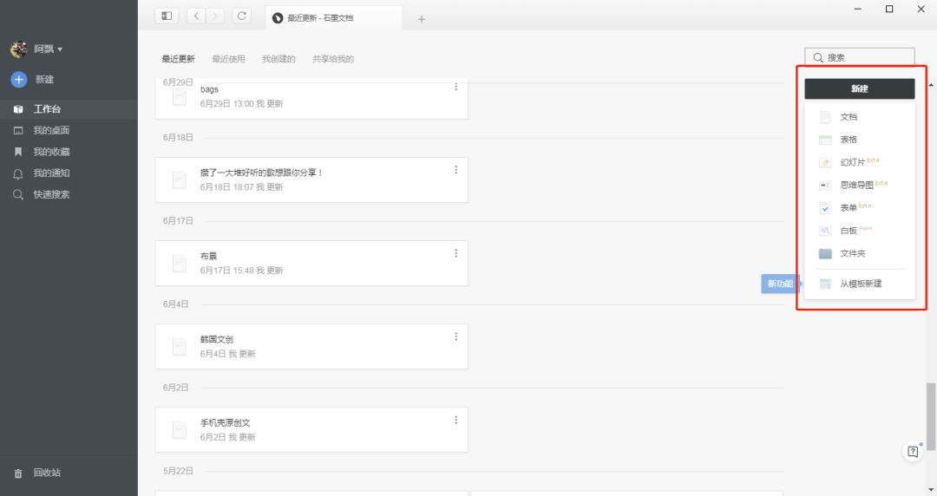Click the 5月22日 date heading

(x=178, y=471)
